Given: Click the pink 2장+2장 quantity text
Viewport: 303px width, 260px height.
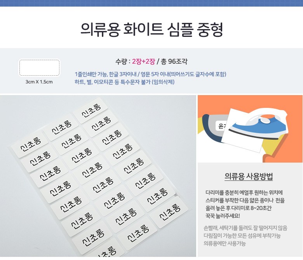Looking at the screenshot, I should coord(143,62).
